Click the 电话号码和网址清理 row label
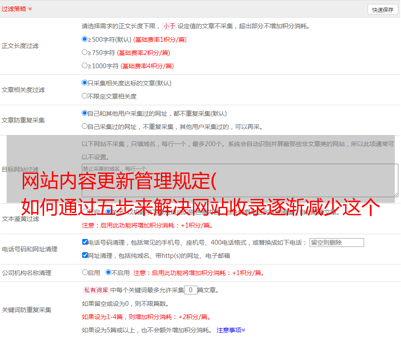The height and width of the screenshot is (338, 401). click(x=29, y=249)
